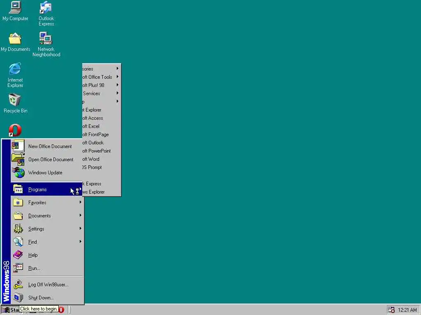This screenshot has height=315, width=421.
Task: Launch Internet Explorer from Programs submenu
Action: tap(102, 110)
